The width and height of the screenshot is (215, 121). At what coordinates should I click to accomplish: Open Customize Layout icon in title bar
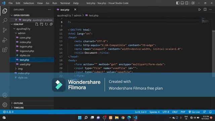coord(193,3)
